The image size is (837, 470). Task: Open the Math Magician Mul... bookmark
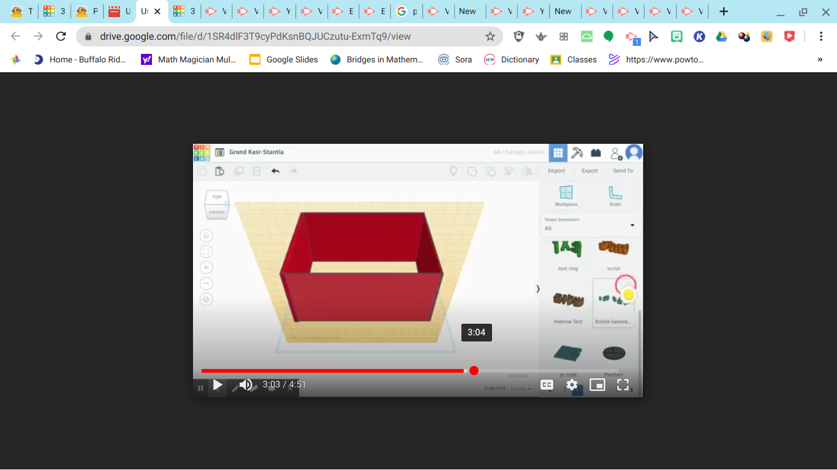pos(188,59)
